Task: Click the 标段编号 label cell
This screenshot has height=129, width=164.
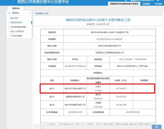Action: coord(52,39)
